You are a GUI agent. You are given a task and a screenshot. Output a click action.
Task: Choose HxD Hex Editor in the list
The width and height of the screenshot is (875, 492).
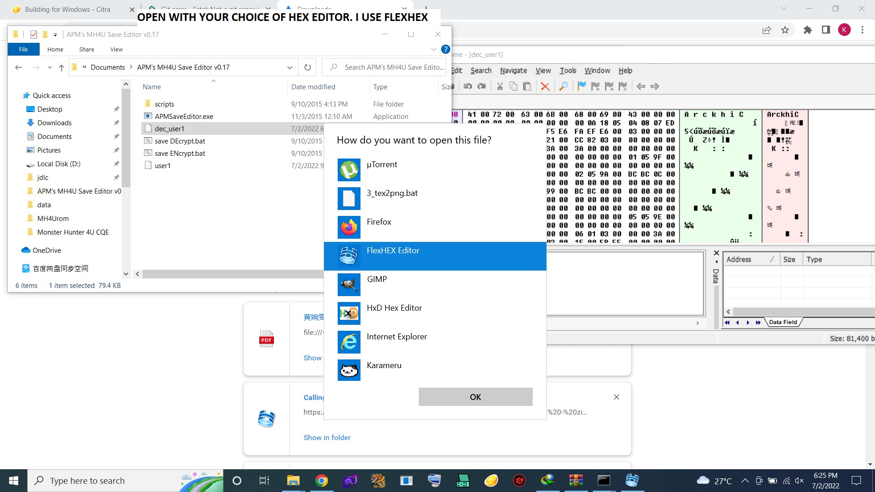(x=435, y=313)
